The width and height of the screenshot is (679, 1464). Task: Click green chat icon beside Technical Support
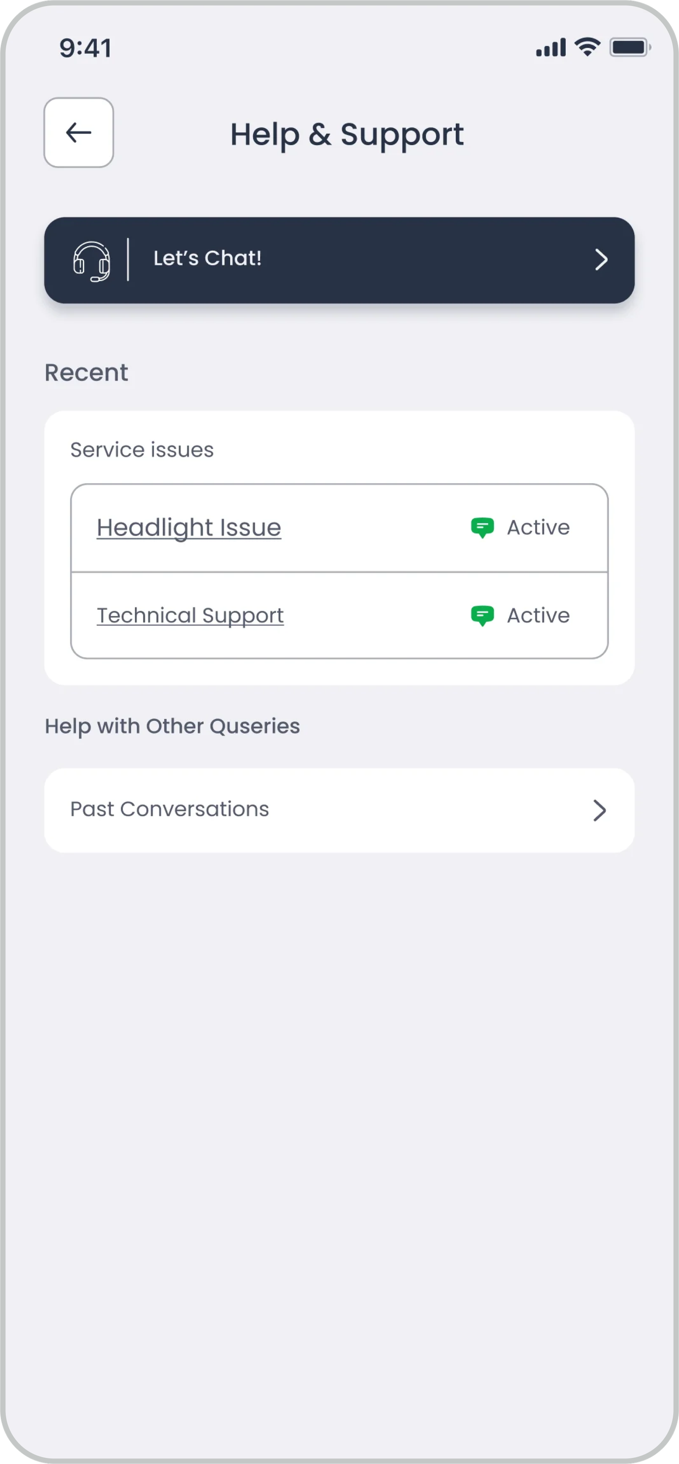[482, 615]
